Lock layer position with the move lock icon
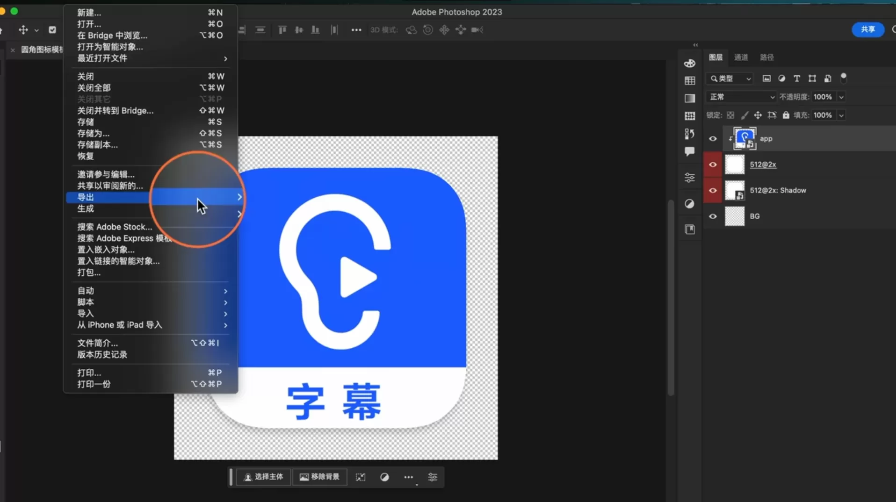896x502 pixels. tap(758, 115)
